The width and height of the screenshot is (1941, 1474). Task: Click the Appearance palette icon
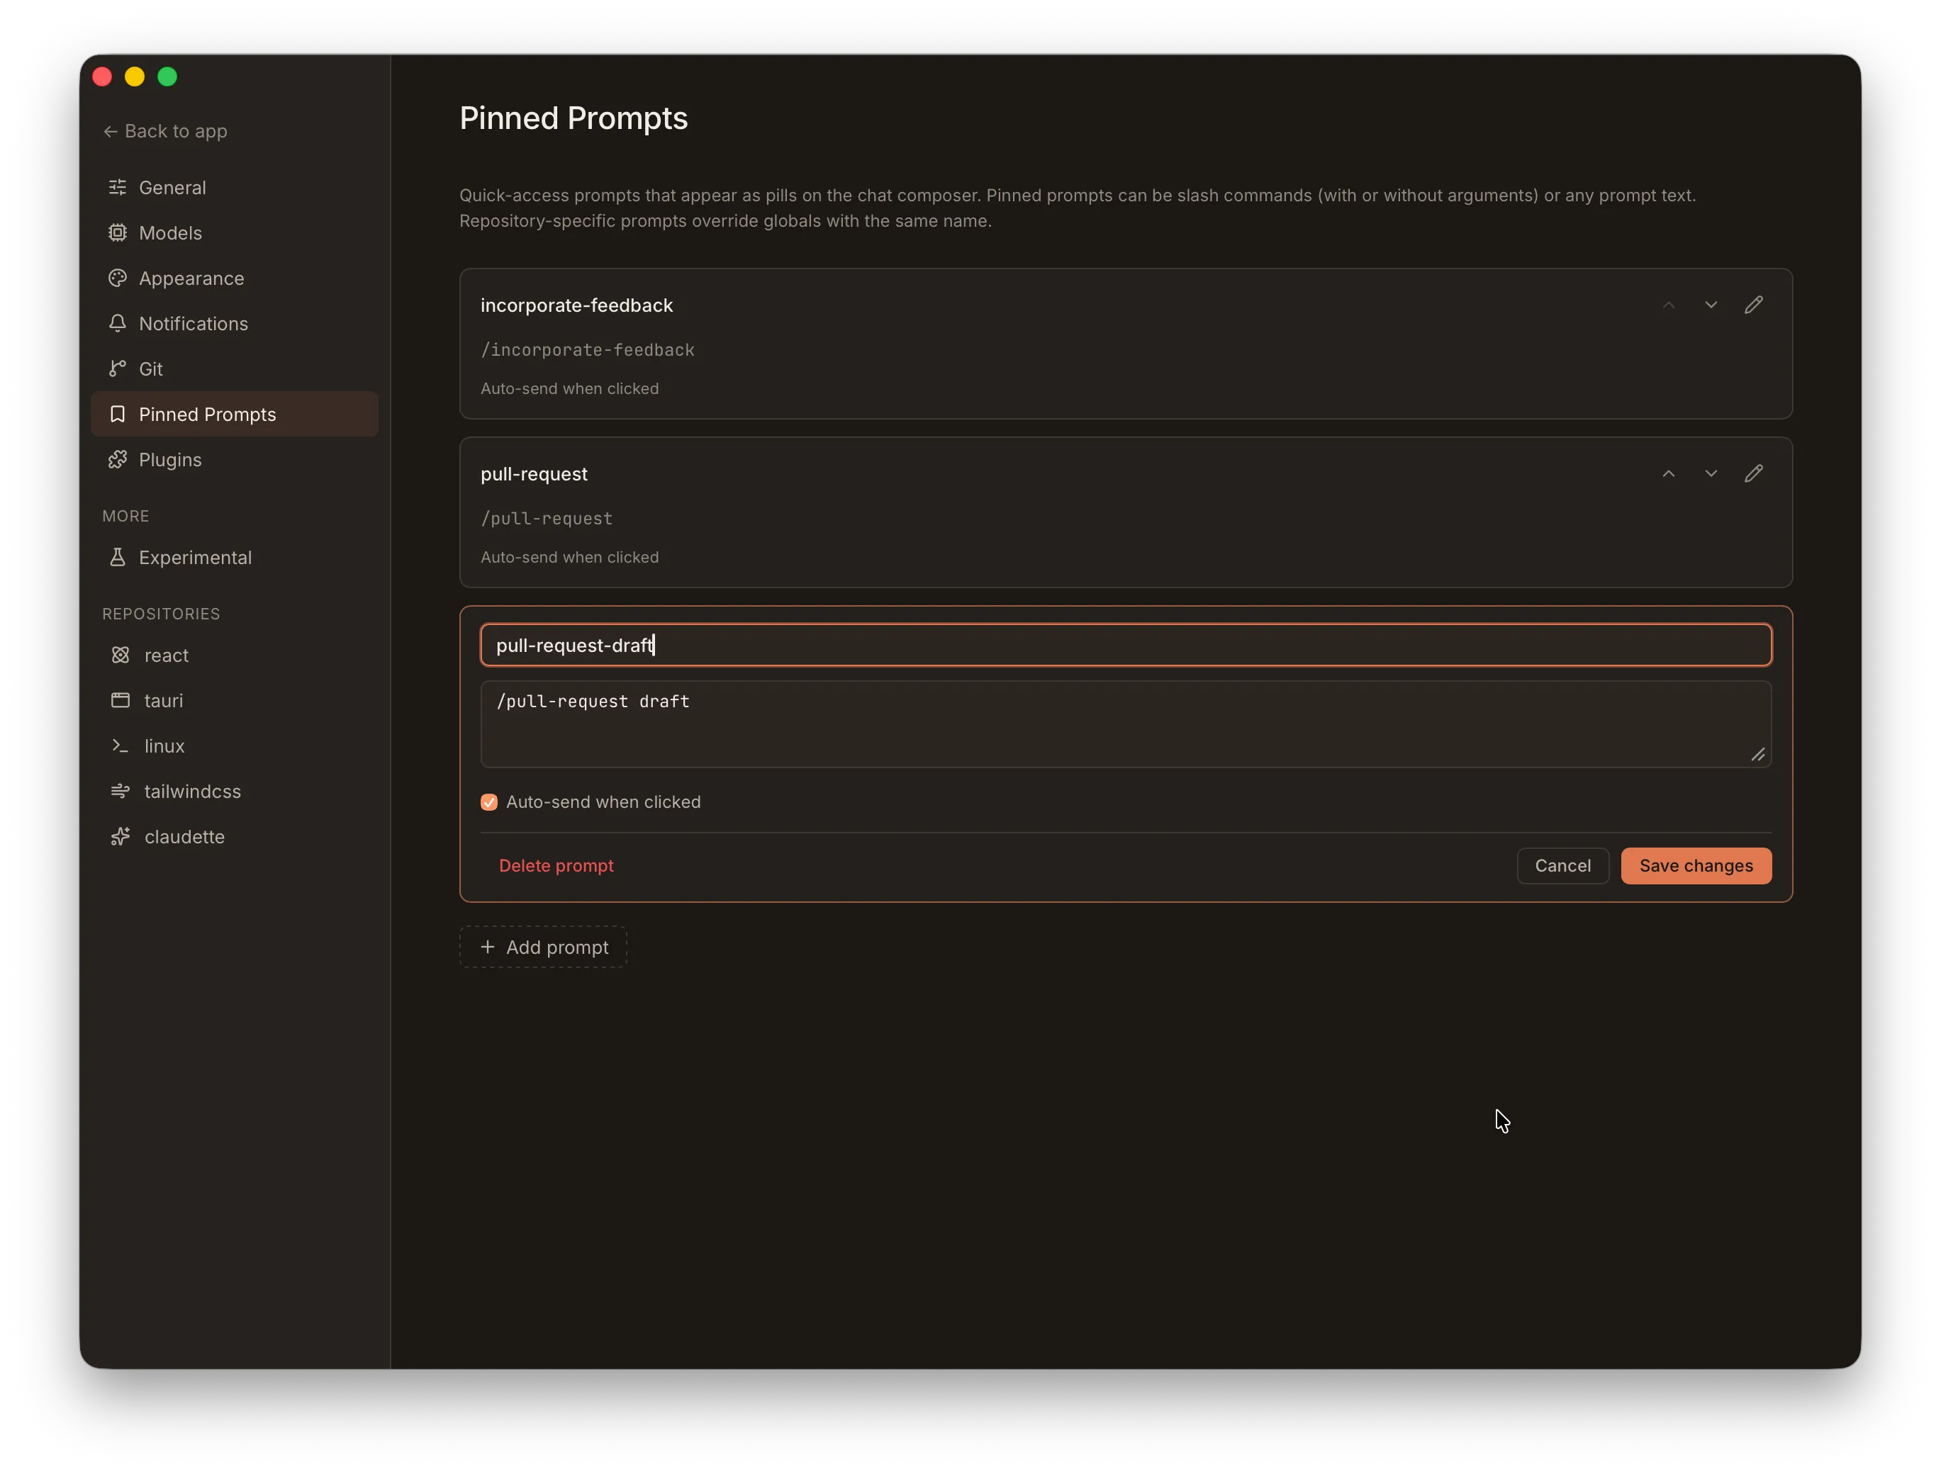tap(118, 278)
